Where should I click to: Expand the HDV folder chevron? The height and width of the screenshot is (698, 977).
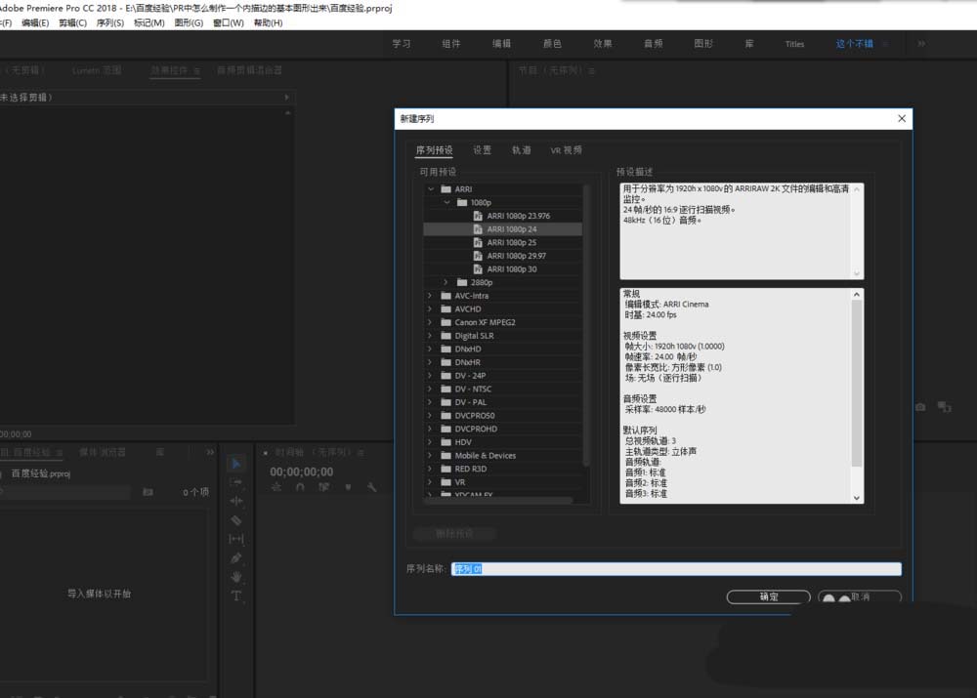click(x=430, y=442)
